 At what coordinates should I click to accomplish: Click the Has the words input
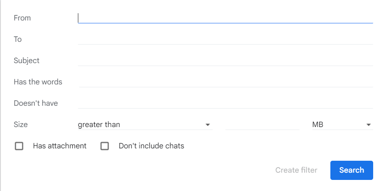226,82
